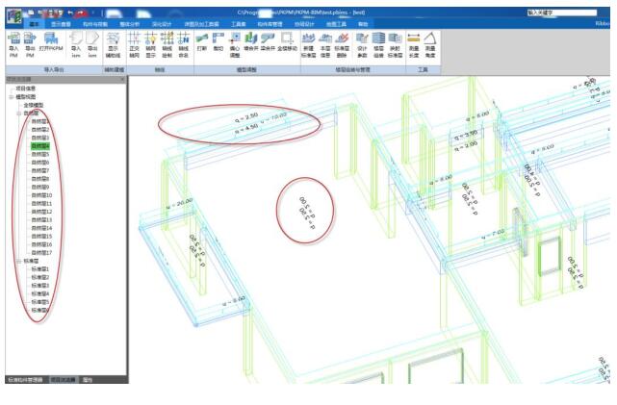Viewport: 617px width, 405px height.
Task: Click the 墙合并 wall merge icon
Action: 251,42
